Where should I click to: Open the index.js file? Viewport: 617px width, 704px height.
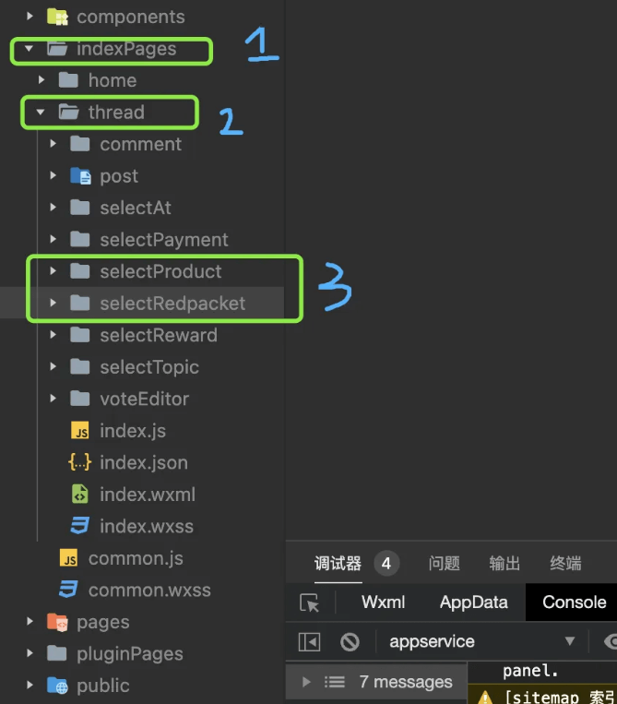point(133,431)
